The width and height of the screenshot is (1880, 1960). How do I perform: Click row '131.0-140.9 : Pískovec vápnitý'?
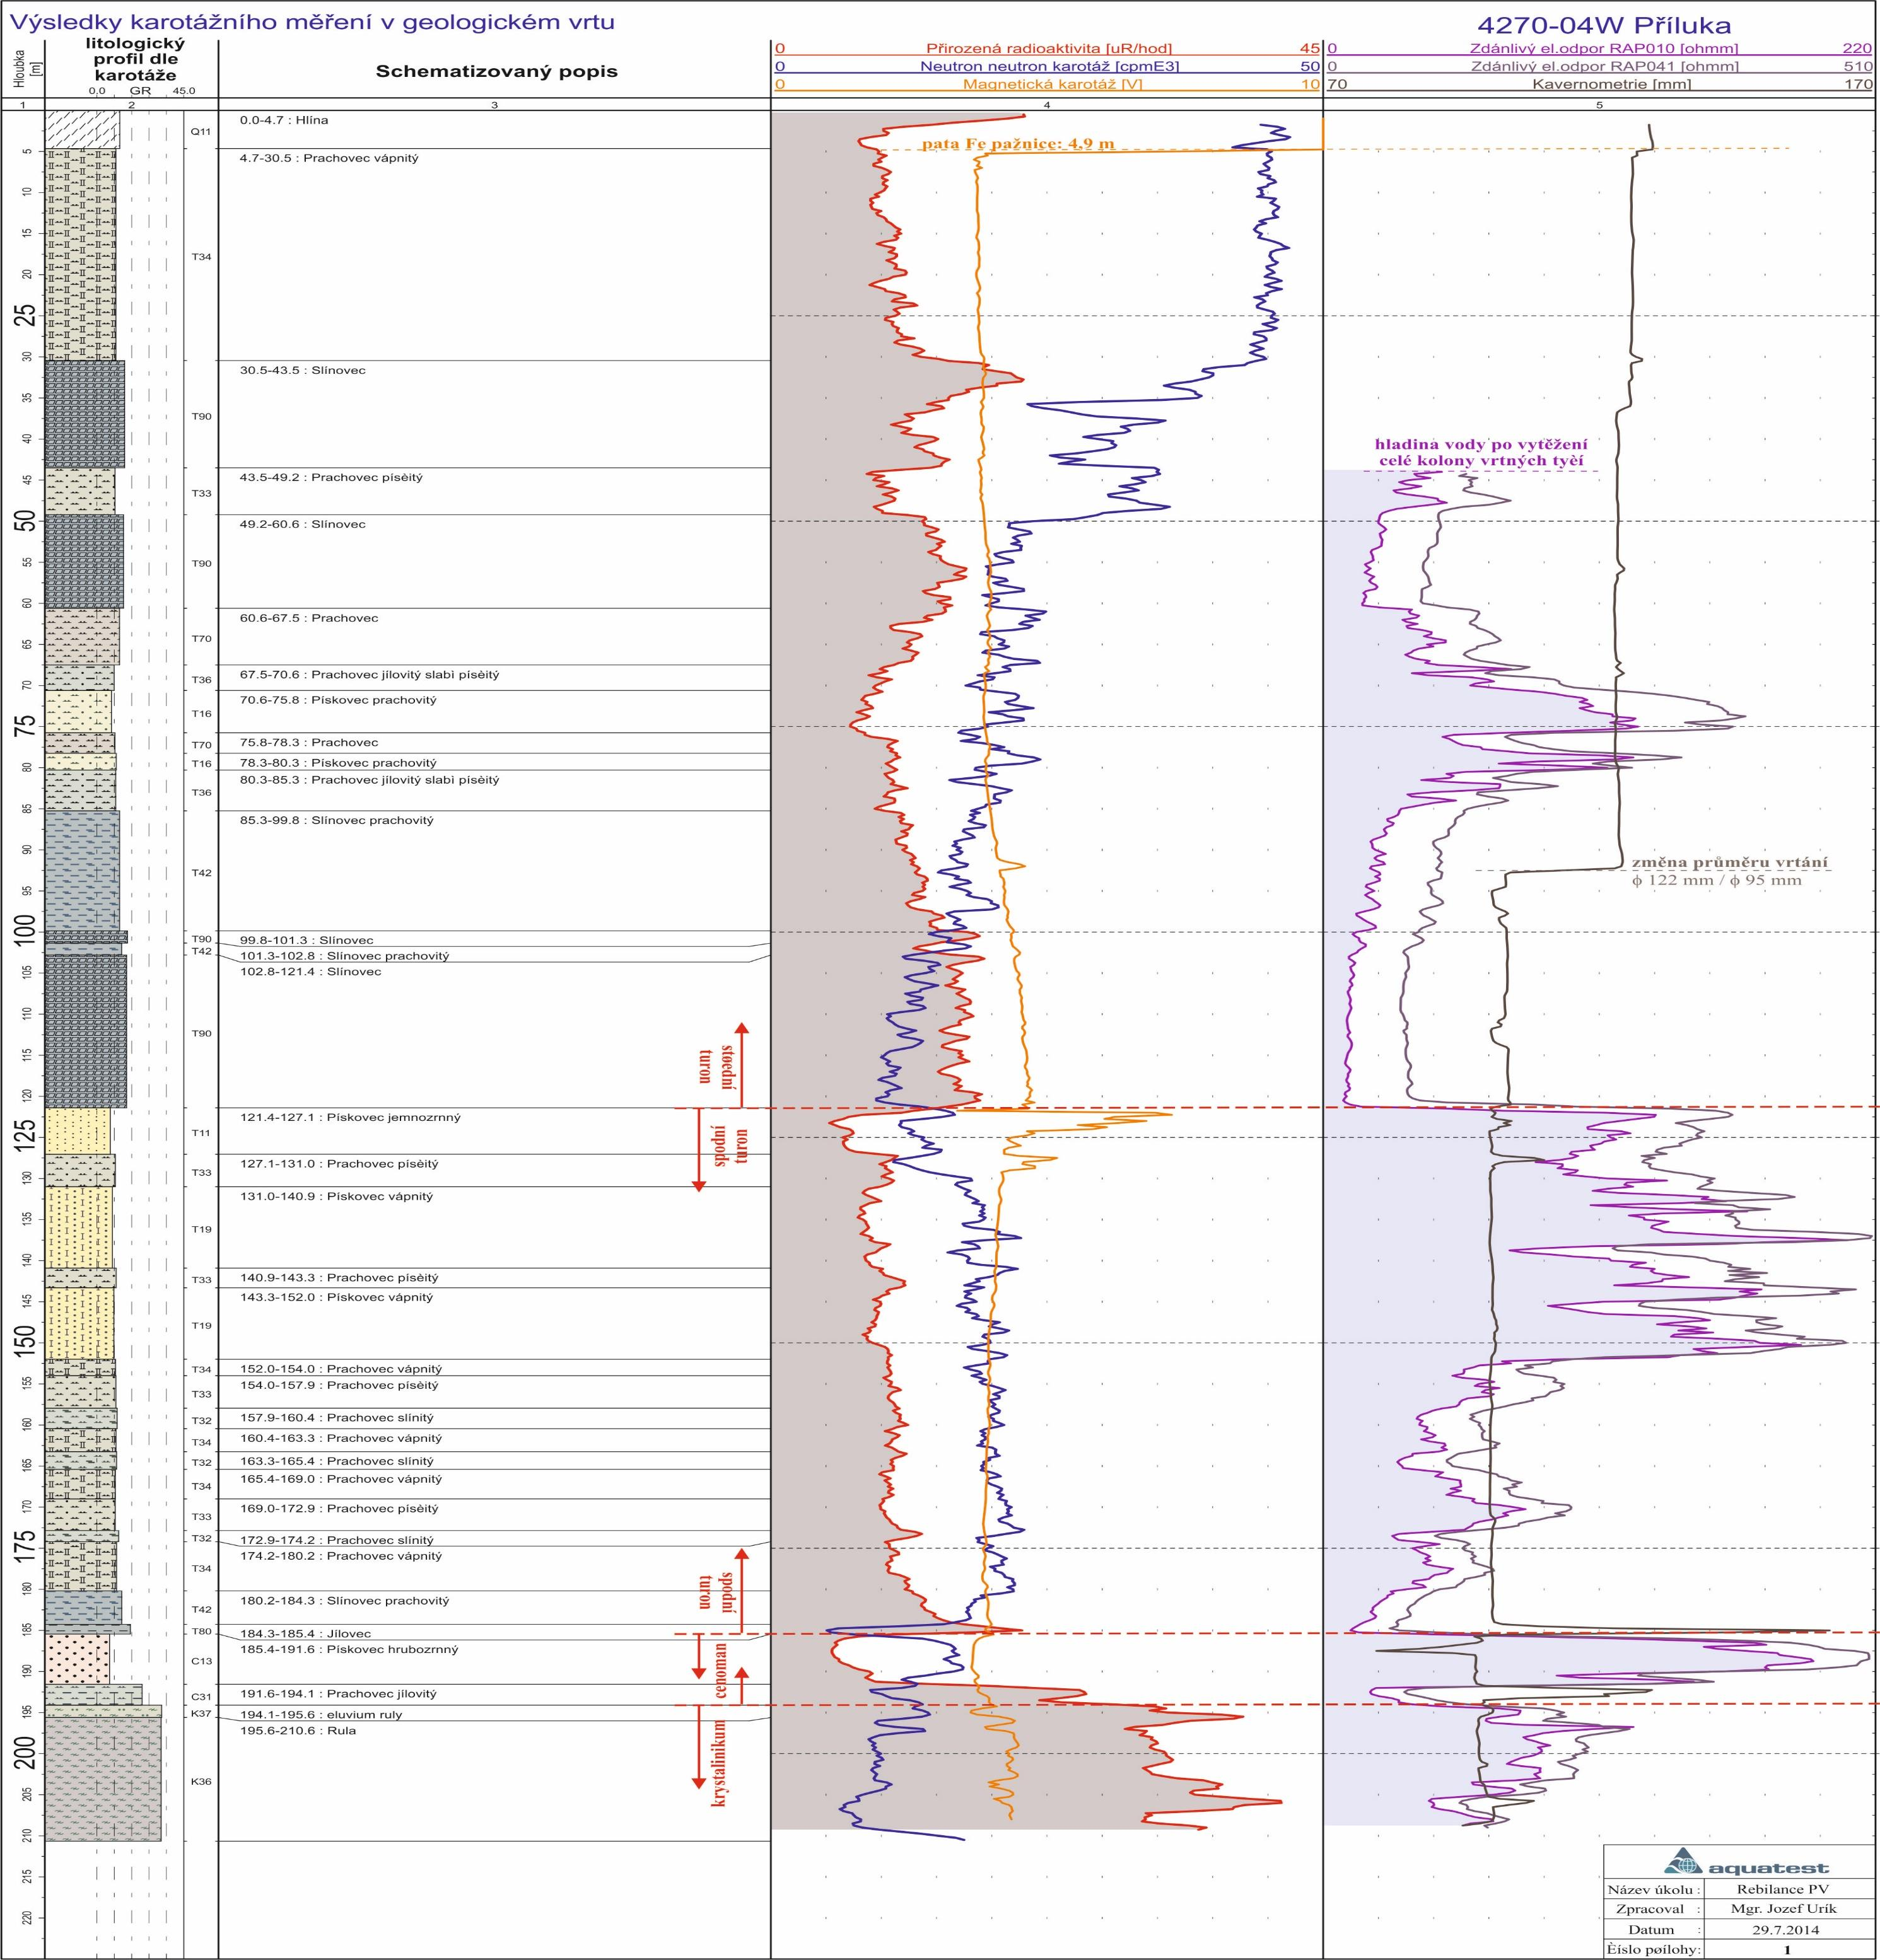(336, 1197)
